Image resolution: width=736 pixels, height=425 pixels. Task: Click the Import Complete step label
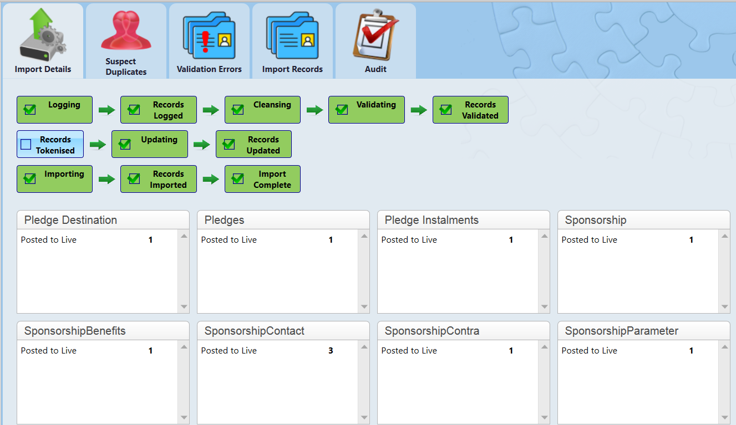click(x=272, y=180)
